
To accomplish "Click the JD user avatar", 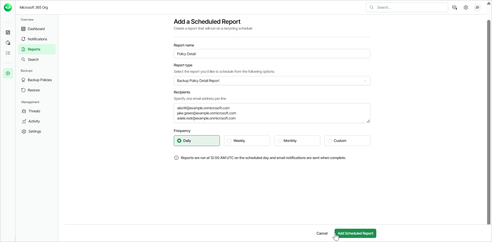I will 477,7.
